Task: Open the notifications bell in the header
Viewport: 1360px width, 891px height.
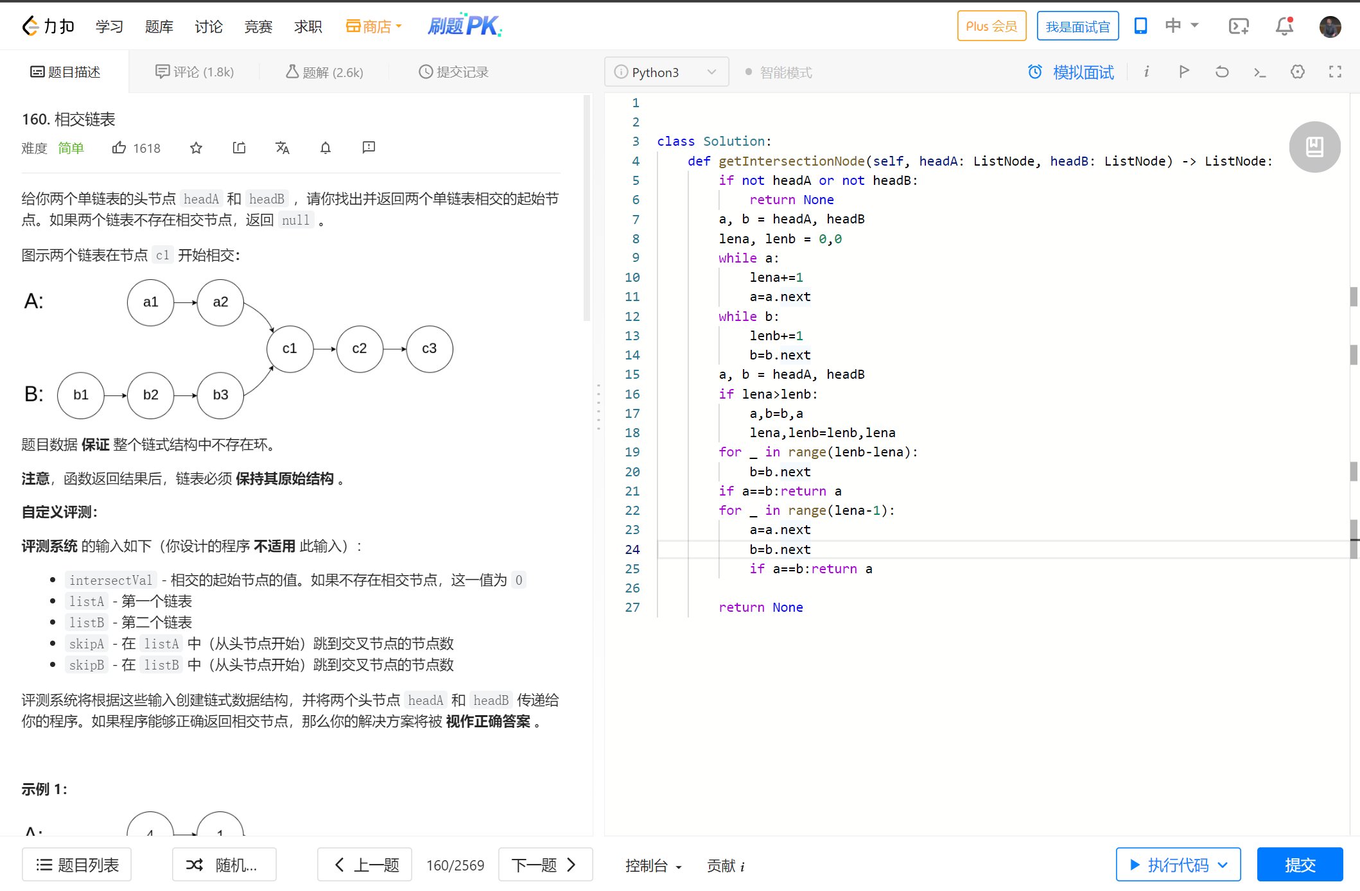Action: tap(1284, 26)
